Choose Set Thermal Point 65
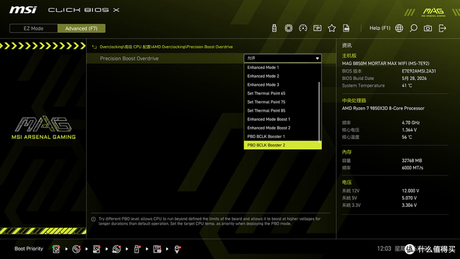 [x=282, y=93]
